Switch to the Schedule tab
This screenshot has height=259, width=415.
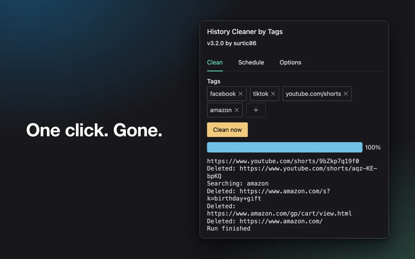coord(251,62)
